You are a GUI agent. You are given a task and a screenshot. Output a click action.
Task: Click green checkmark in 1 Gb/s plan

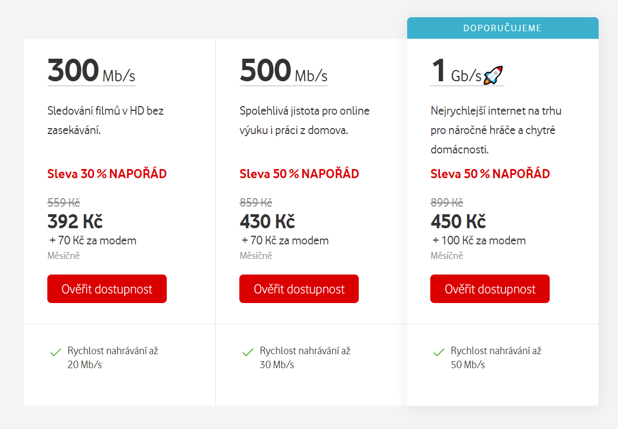(x=438, y=353)
